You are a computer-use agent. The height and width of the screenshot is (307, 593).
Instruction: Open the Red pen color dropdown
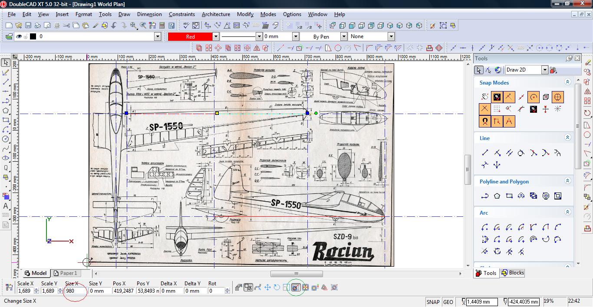click(215, 37)
